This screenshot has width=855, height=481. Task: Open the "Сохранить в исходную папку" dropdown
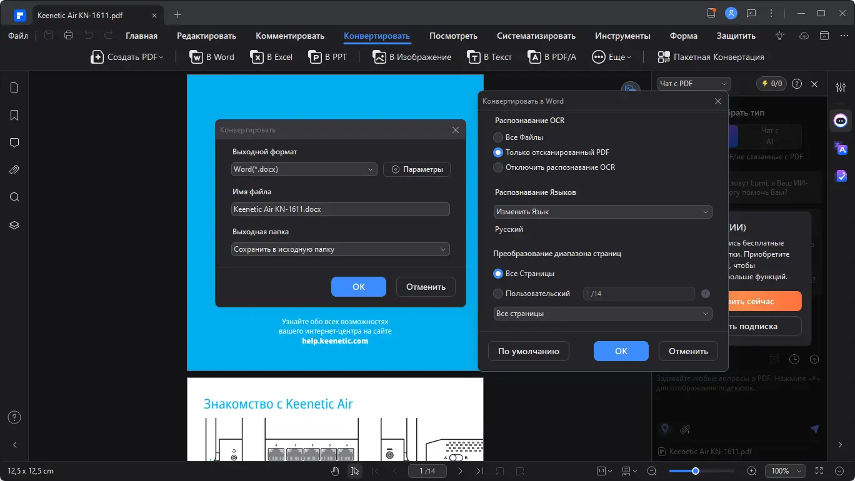[341, 249]
